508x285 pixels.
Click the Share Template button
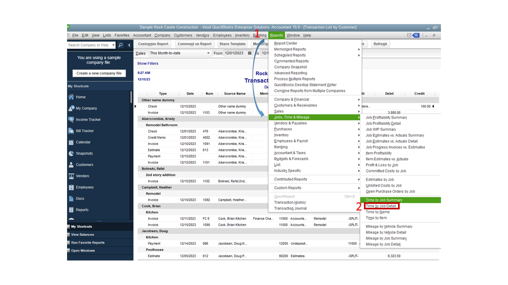(232, 44)
